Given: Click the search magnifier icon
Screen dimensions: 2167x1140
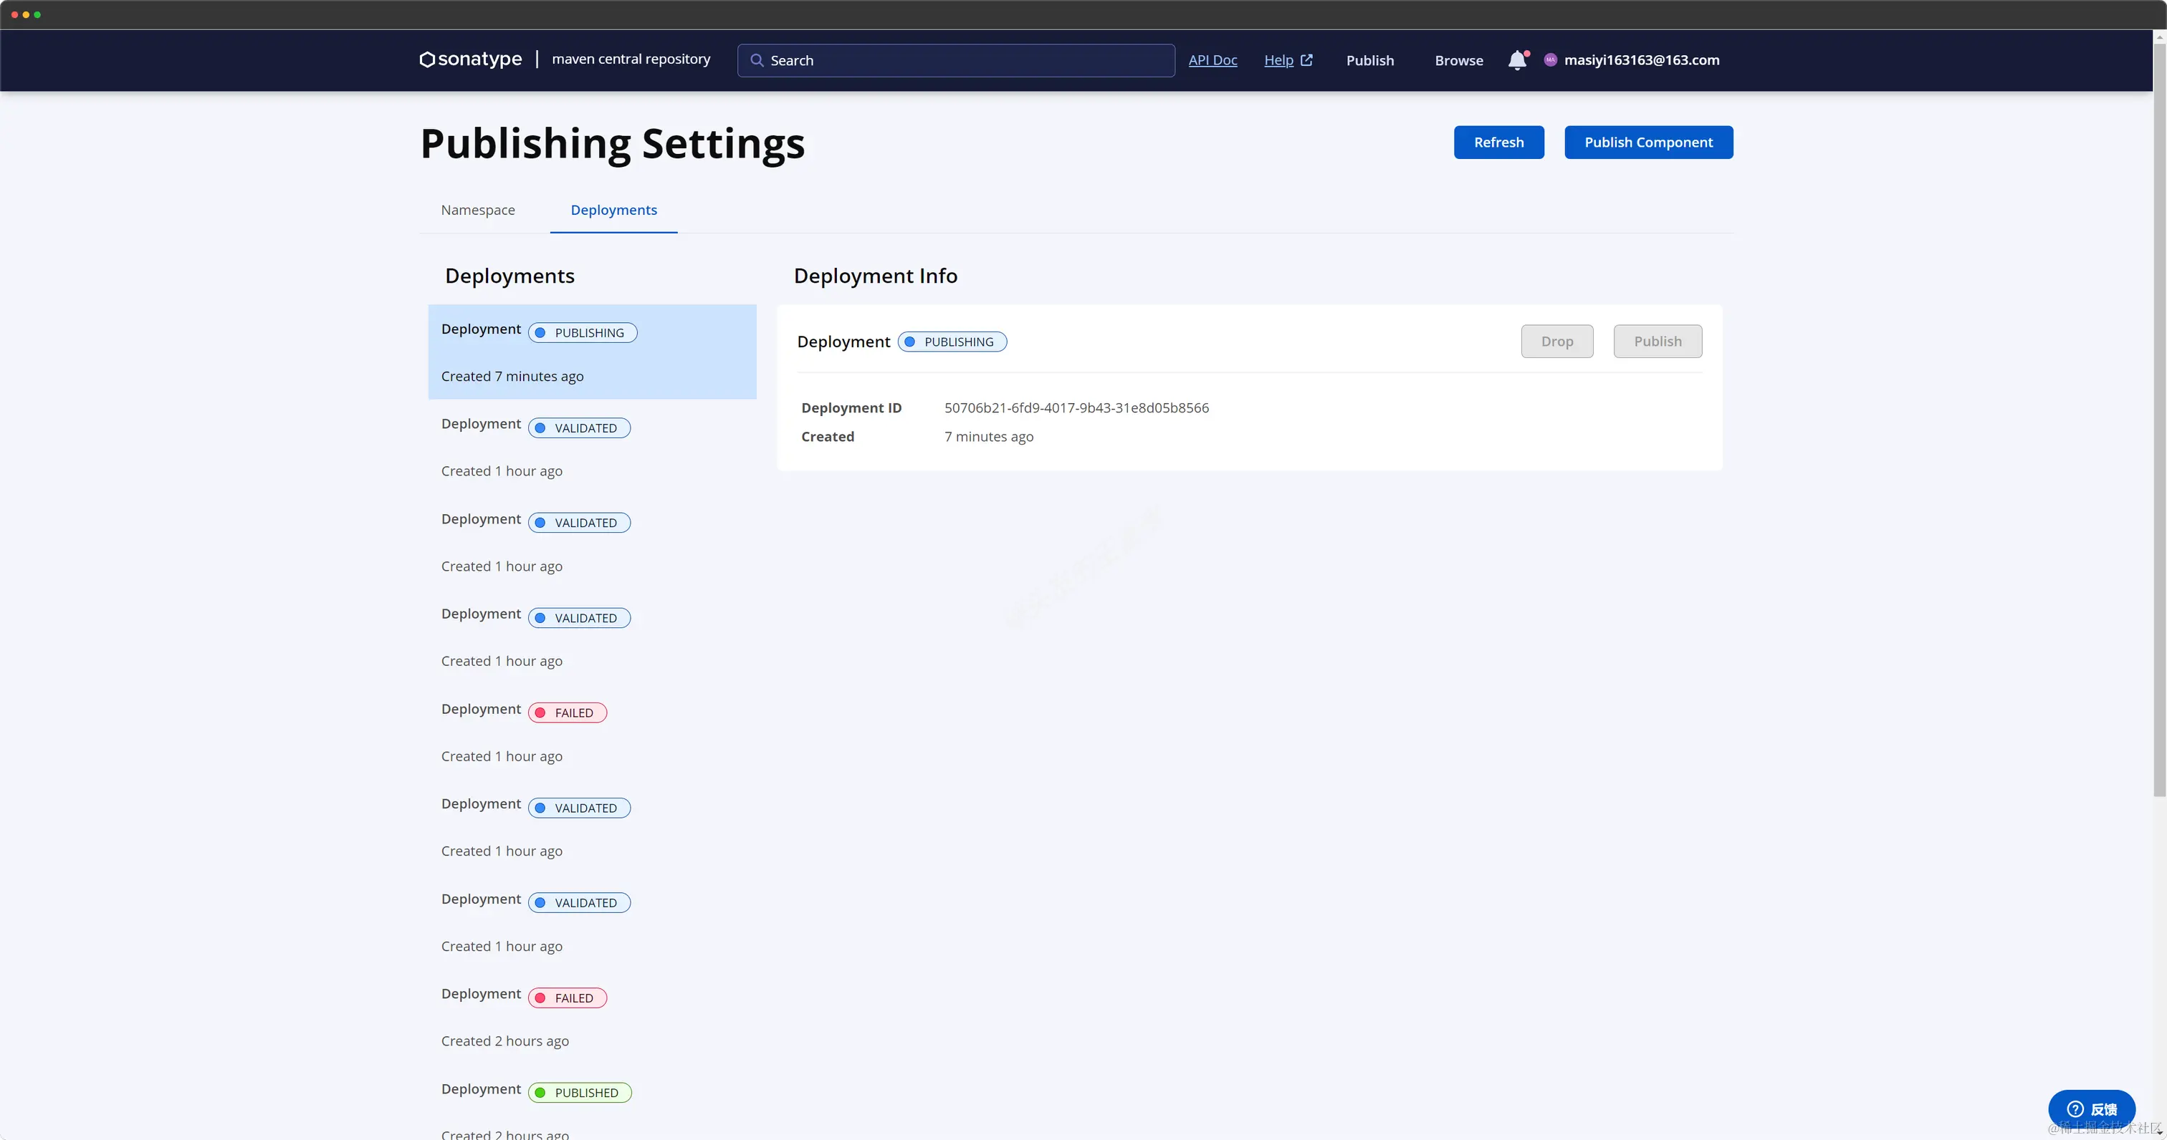Looking at the screenshot, I should coord(756,61).
